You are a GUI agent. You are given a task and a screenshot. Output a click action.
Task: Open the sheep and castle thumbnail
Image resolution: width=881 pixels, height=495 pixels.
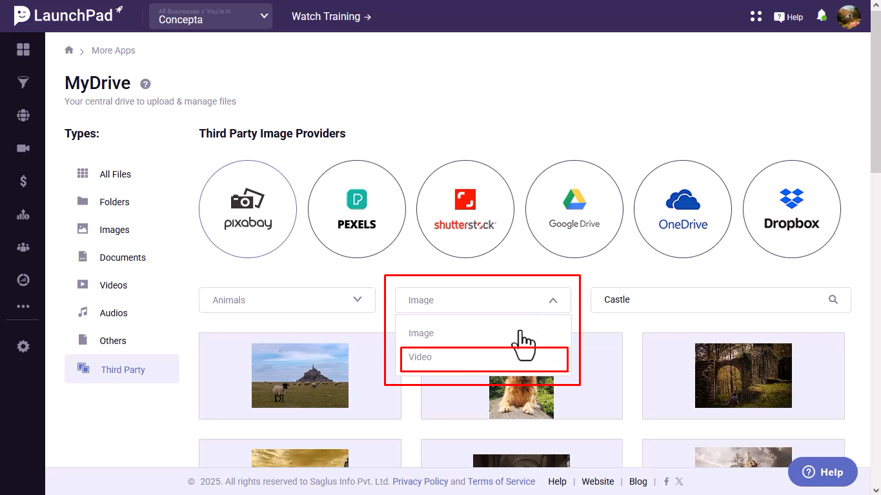point(300,376)
